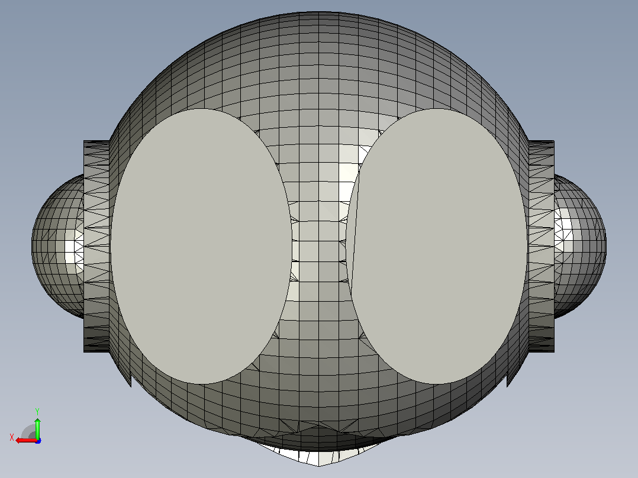Click the green Y axis arrow of the triad
Image resolution: width=638 pixels, height=478 pixels.
point(37,428)
